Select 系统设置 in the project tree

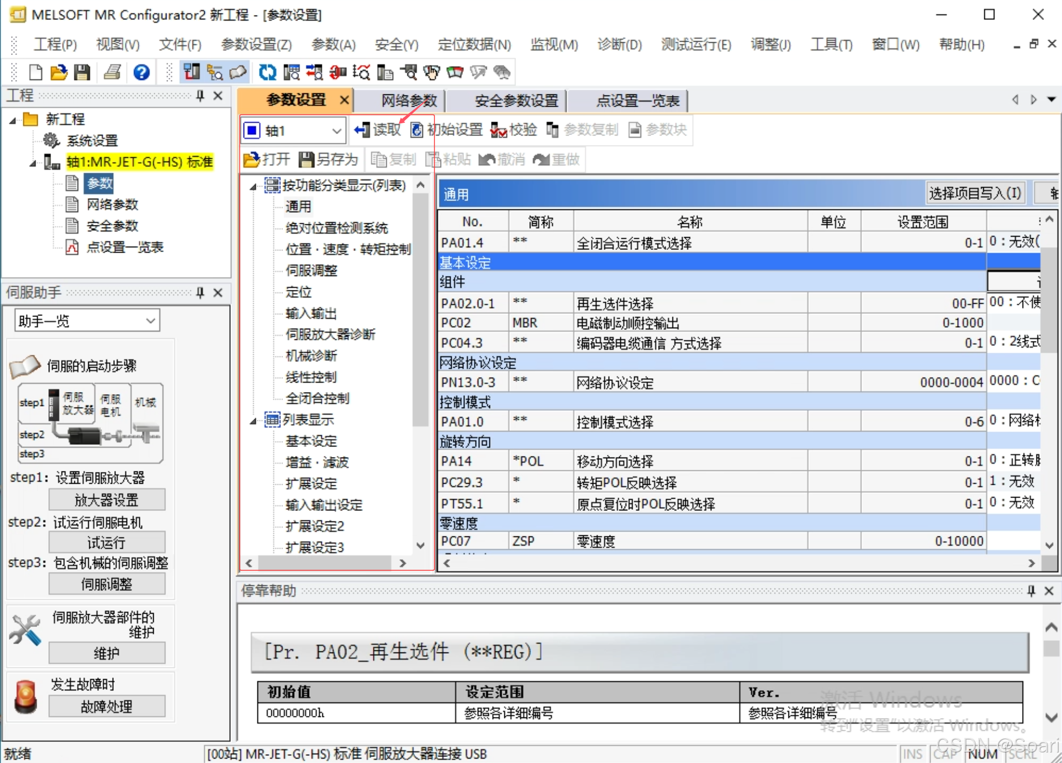click(92, 140)
